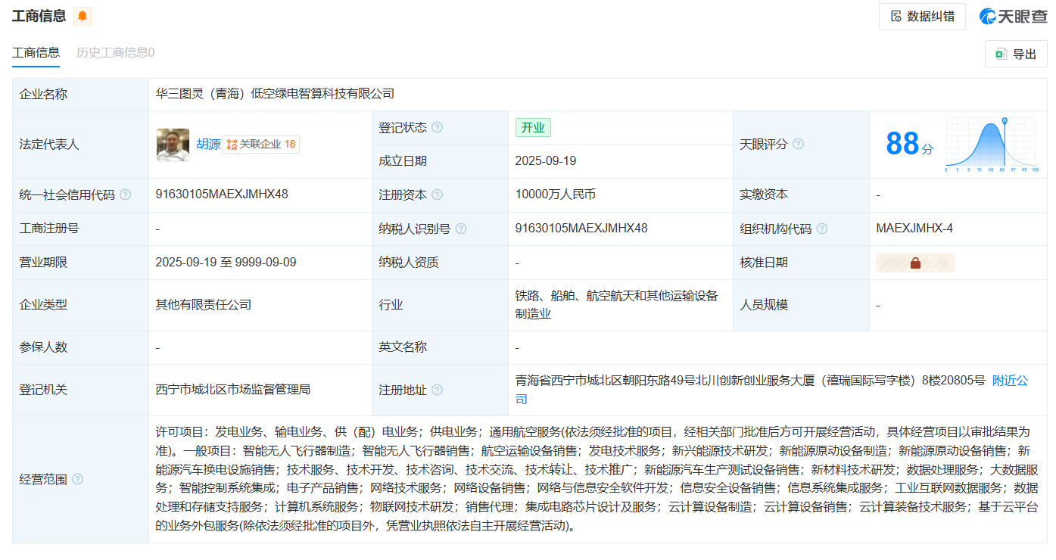
Task: View 关联企业 18 related companies badge
Action: (261, 144)
